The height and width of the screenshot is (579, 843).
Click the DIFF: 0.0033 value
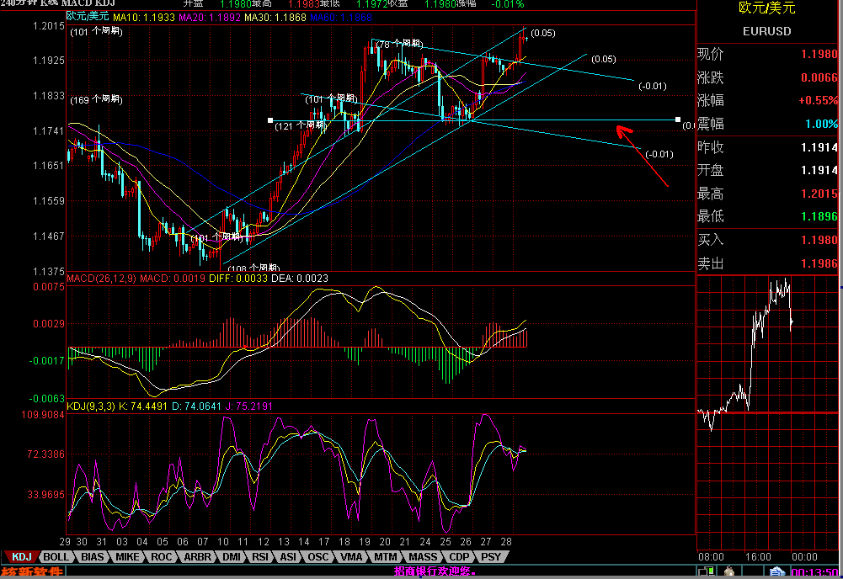(237, 279)
